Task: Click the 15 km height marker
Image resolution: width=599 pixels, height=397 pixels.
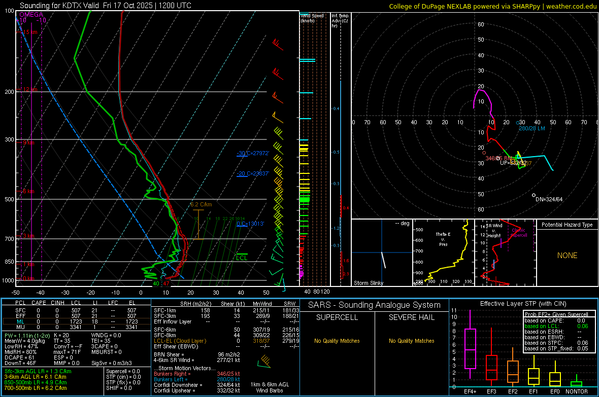Action: coord(30,32)
